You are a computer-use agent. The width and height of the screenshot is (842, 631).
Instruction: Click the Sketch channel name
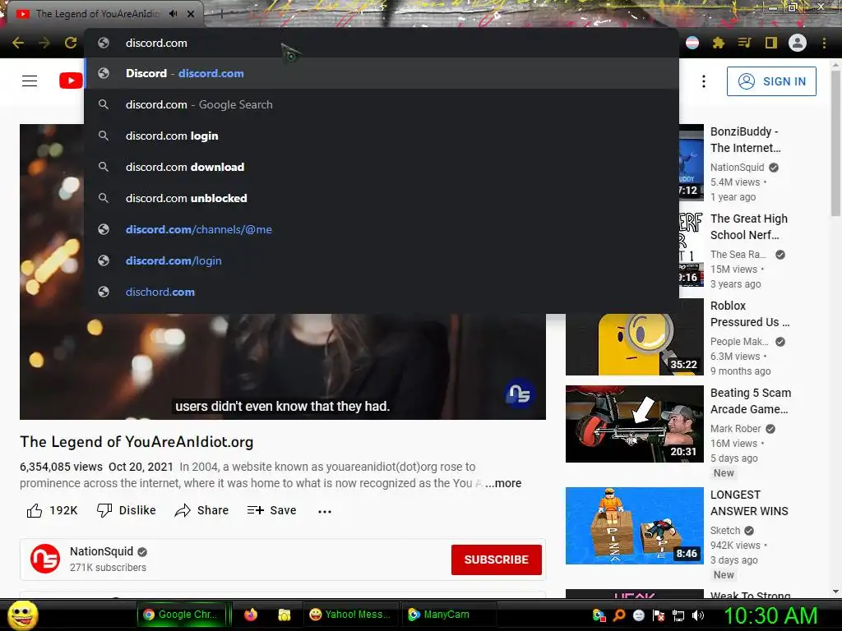pos(725,530)
